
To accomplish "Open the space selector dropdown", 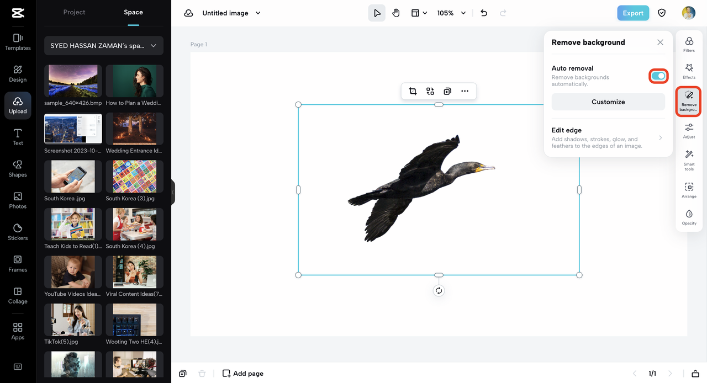I will (x=104, y=46).
